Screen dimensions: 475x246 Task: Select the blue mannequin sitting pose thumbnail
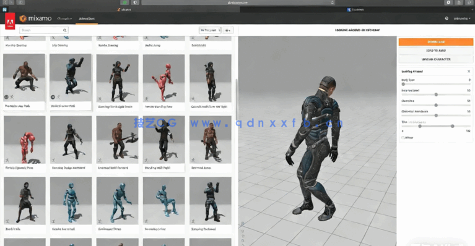[163, 201]
